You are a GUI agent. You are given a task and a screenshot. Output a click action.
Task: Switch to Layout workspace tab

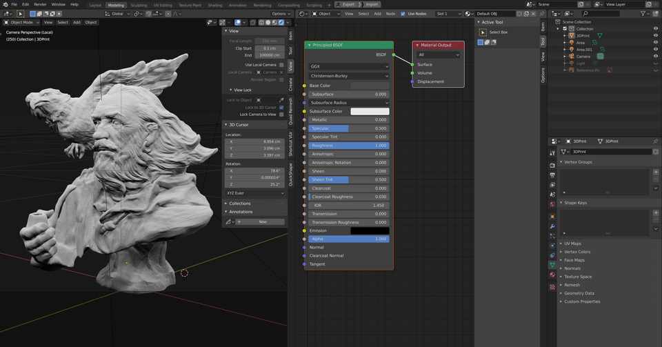95,5
